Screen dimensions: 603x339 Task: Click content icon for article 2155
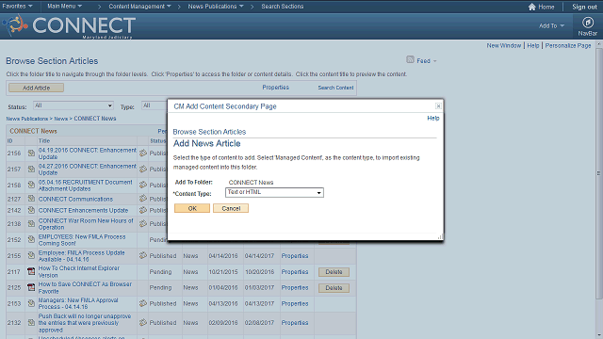pos(31,255)
